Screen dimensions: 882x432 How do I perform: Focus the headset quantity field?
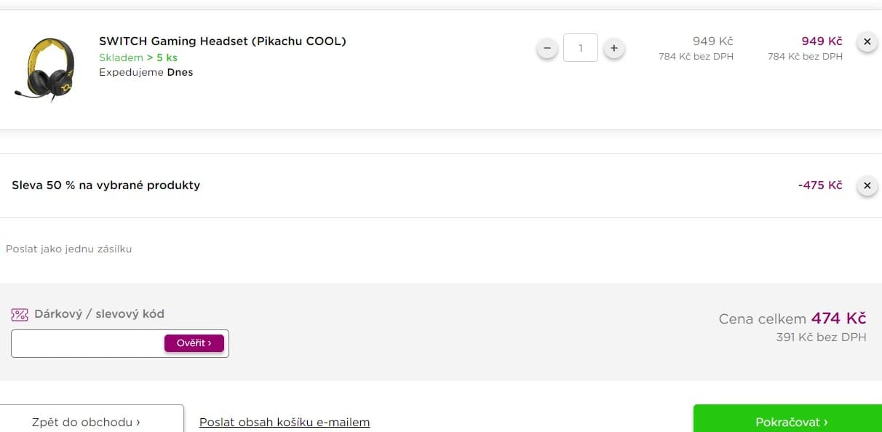[580, 48]
